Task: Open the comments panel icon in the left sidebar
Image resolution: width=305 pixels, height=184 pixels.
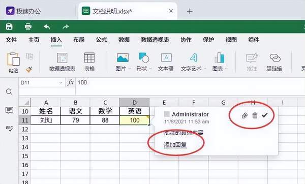Action: click(9, 110)
